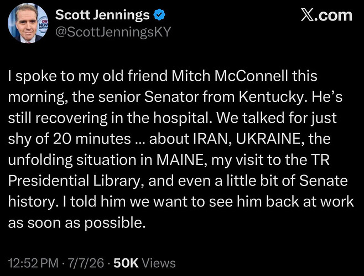
Task: Click the CNN News Central logo in the avatar
Action: [43, 23]
